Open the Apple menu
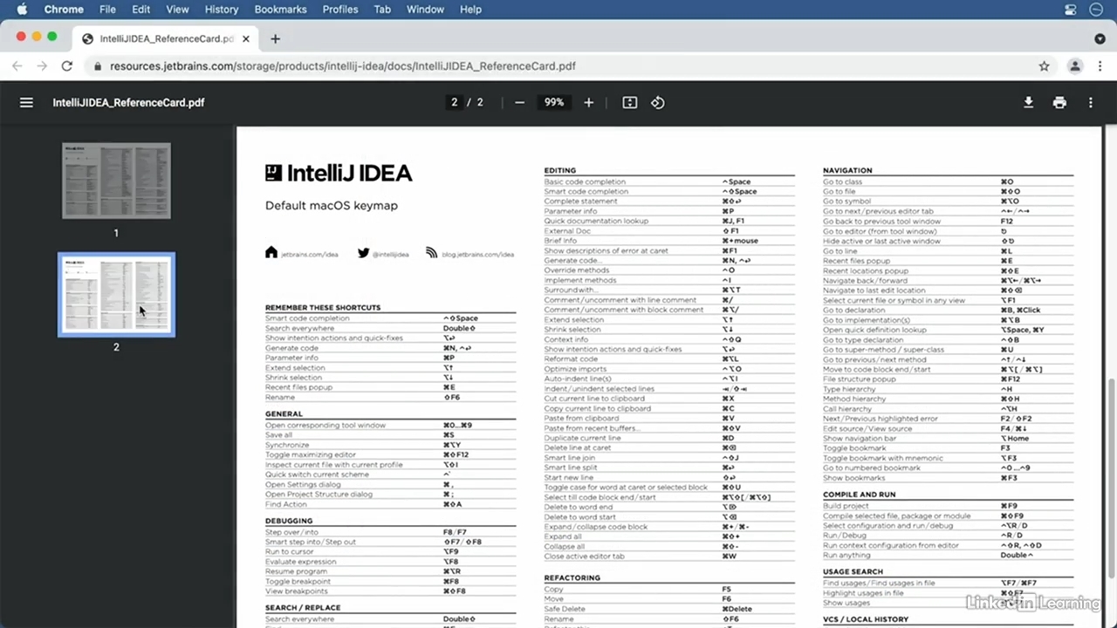Viewport: 1117px width, 628px height. pyautogui.click(x=22, y=10)
